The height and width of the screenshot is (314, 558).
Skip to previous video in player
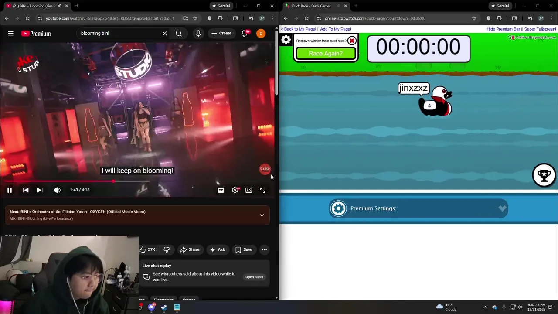(x=26, y=190)
